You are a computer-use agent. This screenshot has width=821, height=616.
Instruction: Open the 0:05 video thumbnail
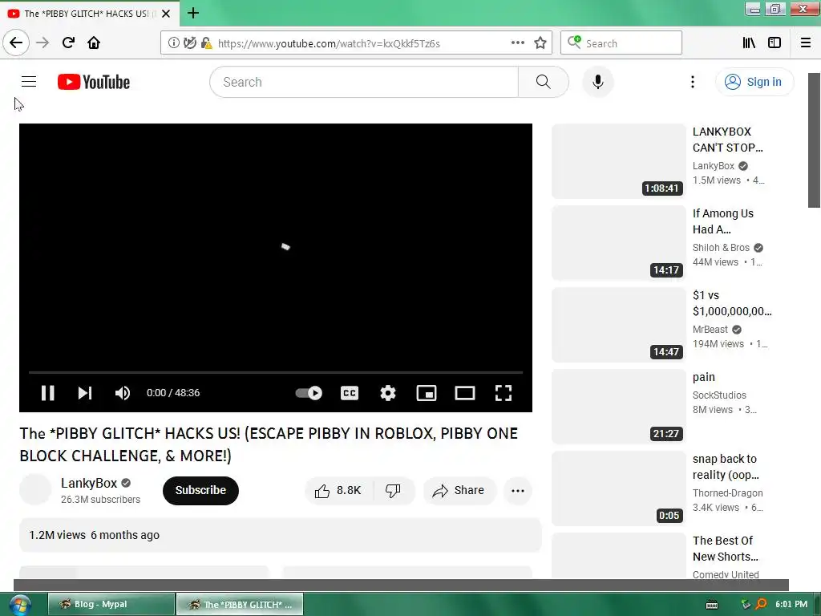[x=618, y=488]
